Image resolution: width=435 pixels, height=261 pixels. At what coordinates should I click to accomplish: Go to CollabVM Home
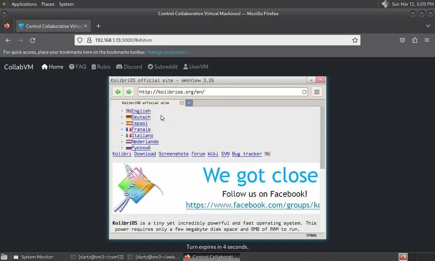[x=52, y=67]
